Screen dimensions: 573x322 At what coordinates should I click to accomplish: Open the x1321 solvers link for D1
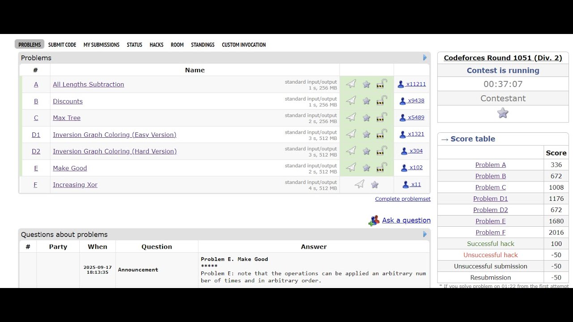416,134
